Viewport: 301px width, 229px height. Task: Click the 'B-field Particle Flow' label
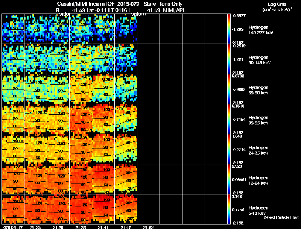pyautogui.click(x=281, y=217)
